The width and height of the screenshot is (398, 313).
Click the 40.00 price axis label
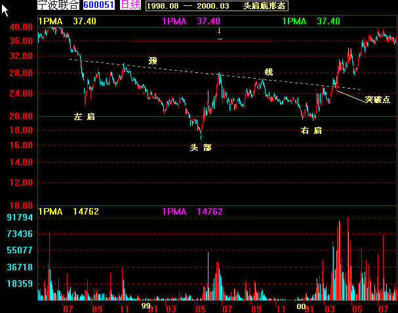point(21,27)
